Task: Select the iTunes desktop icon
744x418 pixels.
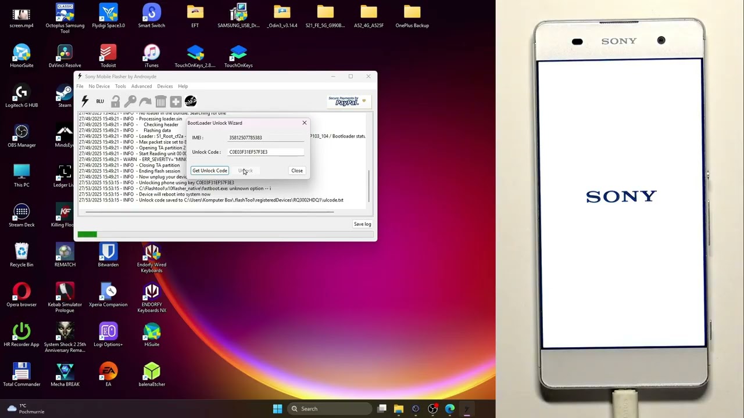Action: click(x=152, y=56)
